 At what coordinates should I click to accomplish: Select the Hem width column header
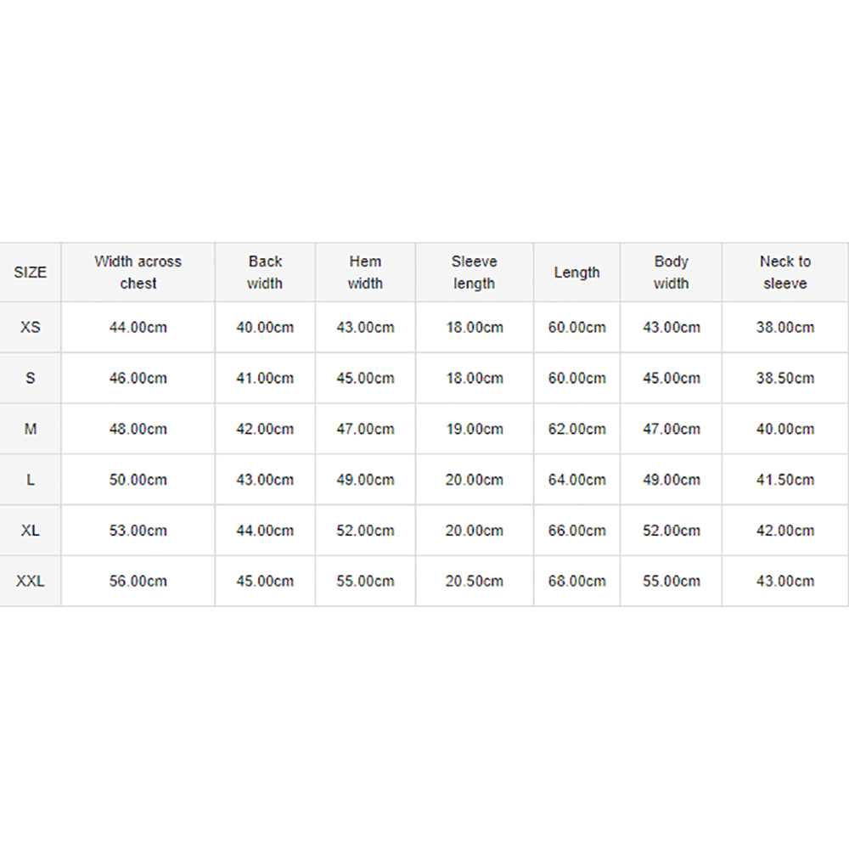365,273
